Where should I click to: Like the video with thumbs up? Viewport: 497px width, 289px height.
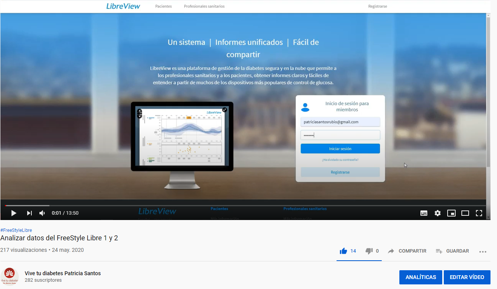(x=343, y=251)
